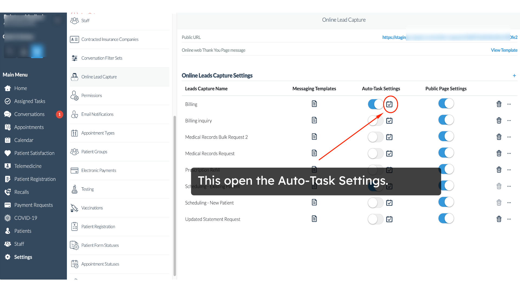This screenshot has width=520, height=292.
Task: Delete Medical Records Request entry
Action: [499, 154]
